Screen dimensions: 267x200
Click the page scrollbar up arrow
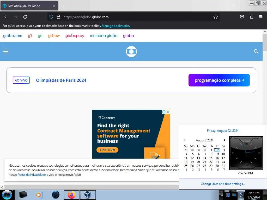pyautogui.click(x=265, y=32)
